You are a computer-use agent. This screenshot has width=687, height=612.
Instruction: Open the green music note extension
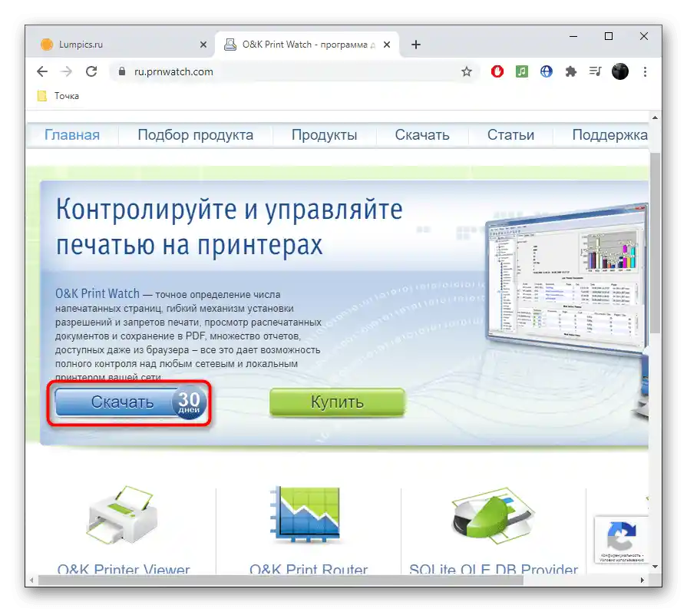click(522, 71)
